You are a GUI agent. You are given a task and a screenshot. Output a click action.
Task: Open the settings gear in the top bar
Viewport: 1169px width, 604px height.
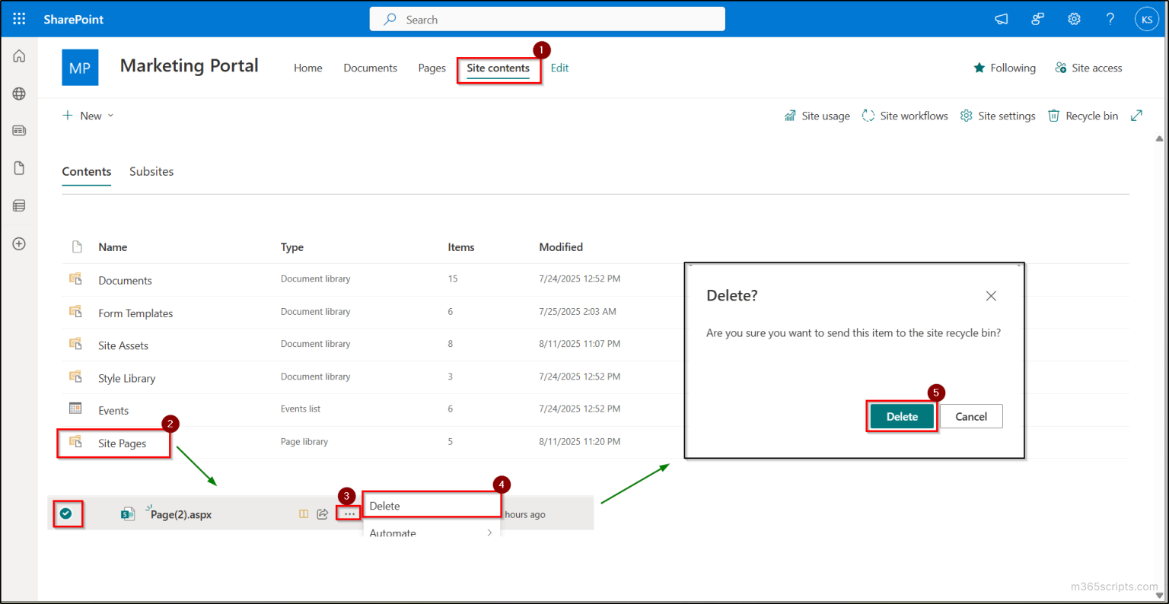click(x=1074, y=18)
